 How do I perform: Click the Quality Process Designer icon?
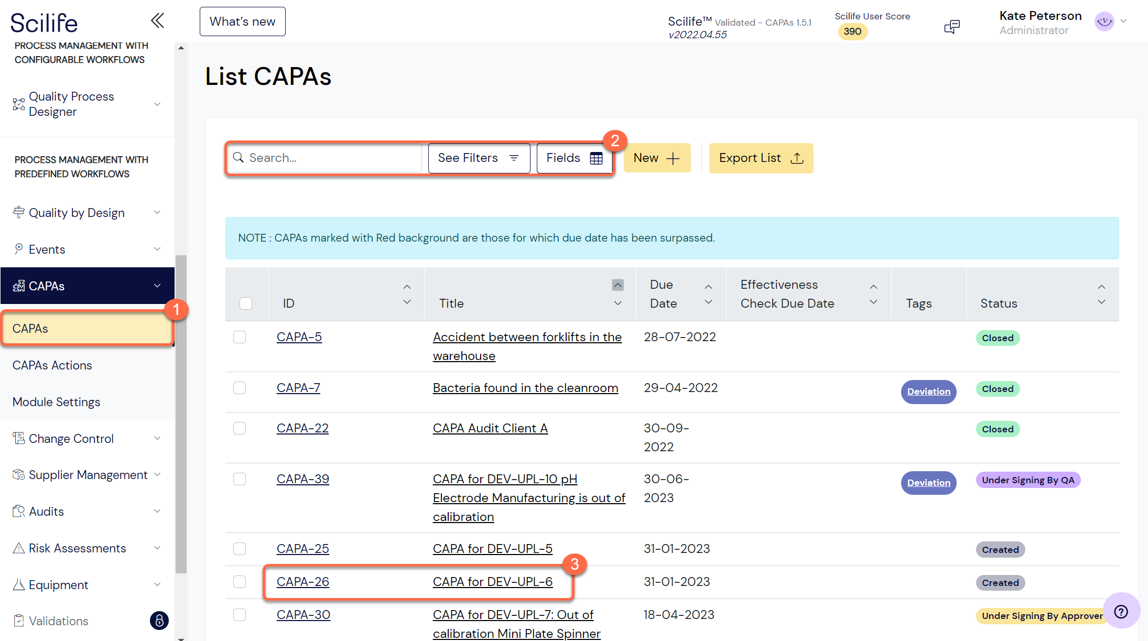pos(19,104)
